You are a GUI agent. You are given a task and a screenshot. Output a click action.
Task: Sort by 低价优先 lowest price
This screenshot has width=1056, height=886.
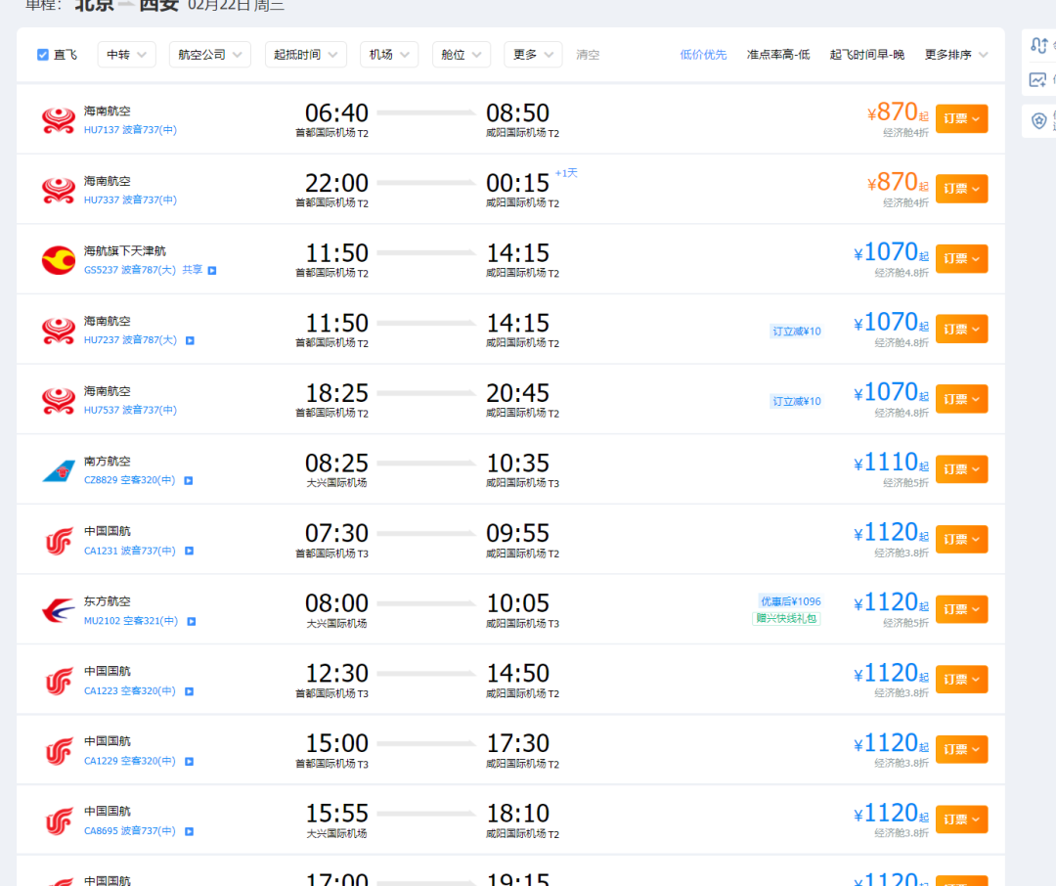pos(703,55)
